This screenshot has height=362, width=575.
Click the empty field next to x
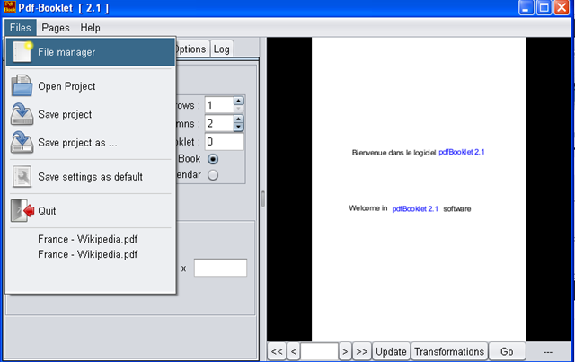tap(220, 268)
